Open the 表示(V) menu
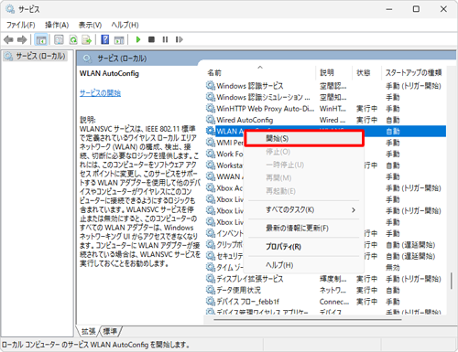 (90, 25)
